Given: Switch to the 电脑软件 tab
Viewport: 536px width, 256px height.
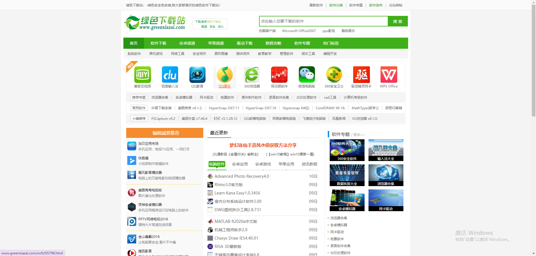Looking at the screenshot, I should pyautogui.click(x=217, y=164).
